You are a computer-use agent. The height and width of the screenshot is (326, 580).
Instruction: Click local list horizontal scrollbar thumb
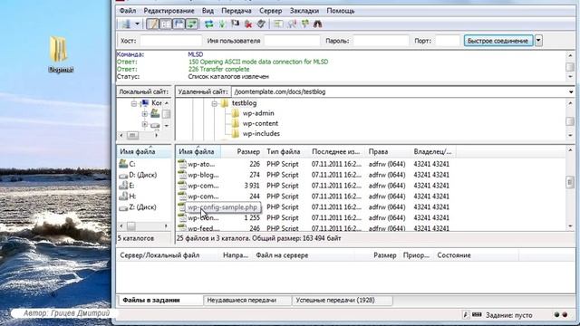coord(131,225)
